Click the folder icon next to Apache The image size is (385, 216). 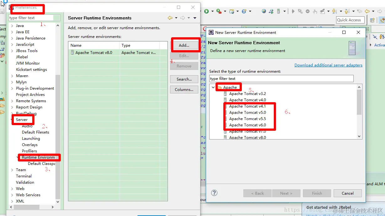(220, 87)
